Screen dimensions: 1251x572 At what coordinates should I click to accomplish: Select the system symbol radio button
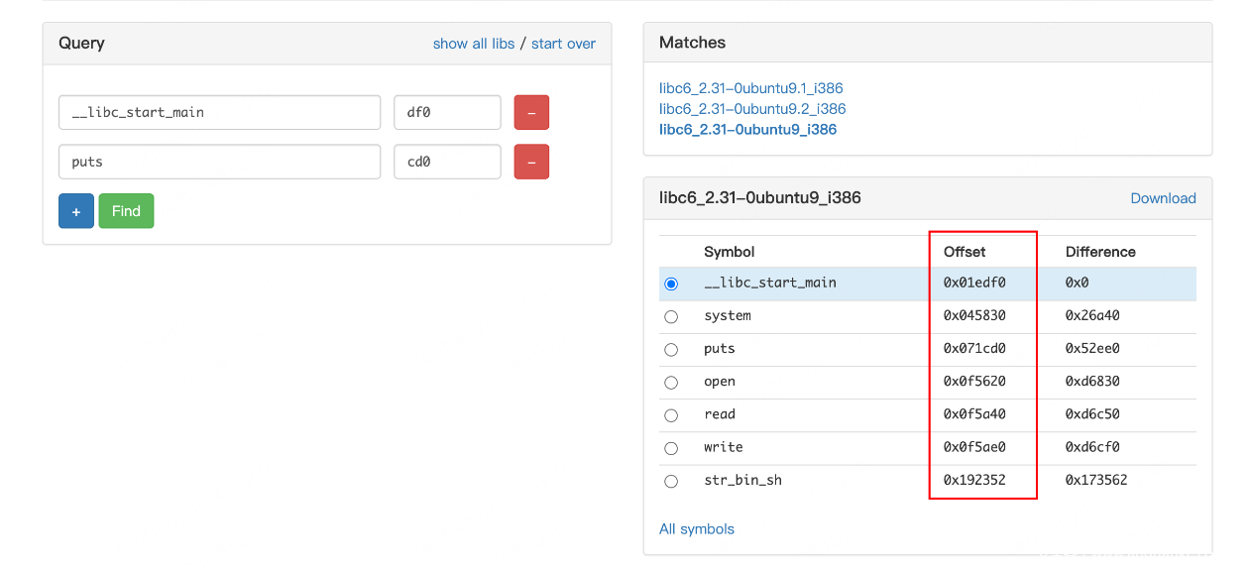point(671,316)
